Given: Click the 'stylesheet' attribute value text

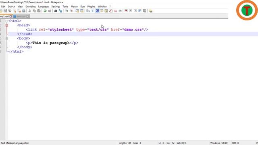Looking at the screenshot, I should 61,29.
